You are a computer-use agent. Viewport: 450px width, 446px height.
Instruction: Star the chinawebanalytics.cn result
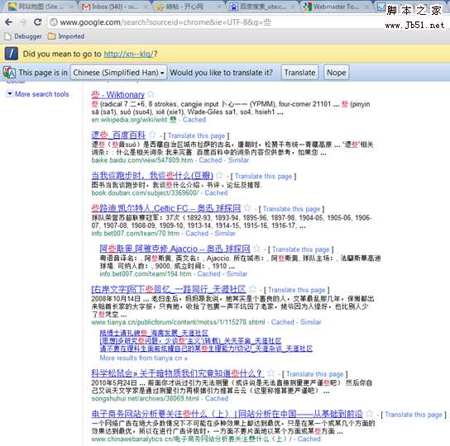370,413
